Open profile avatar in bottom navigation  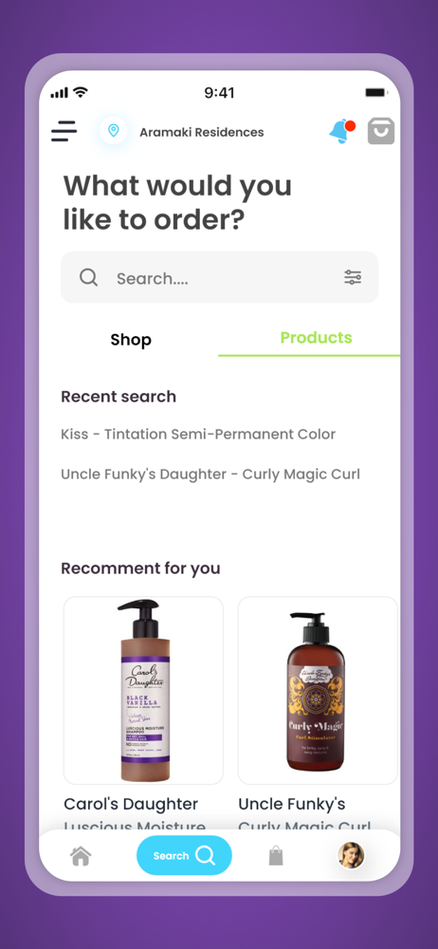click(x=351, y=856)
